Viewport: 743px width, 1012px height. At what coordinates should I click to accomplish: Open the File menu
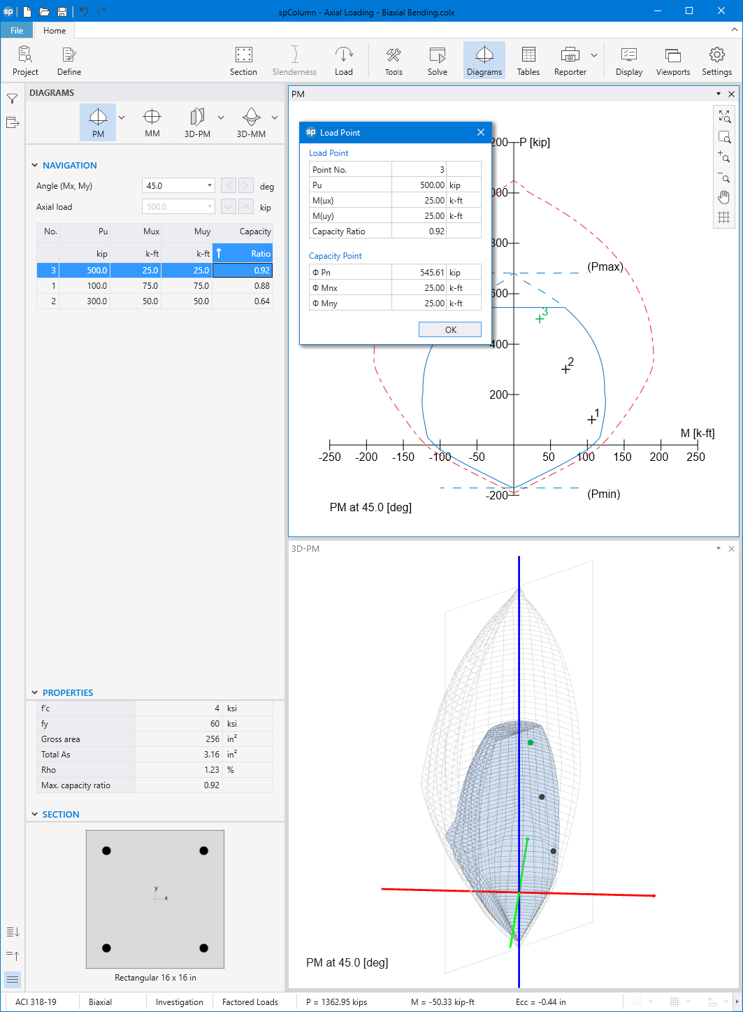pyautogui.click(x=17, y=30)
